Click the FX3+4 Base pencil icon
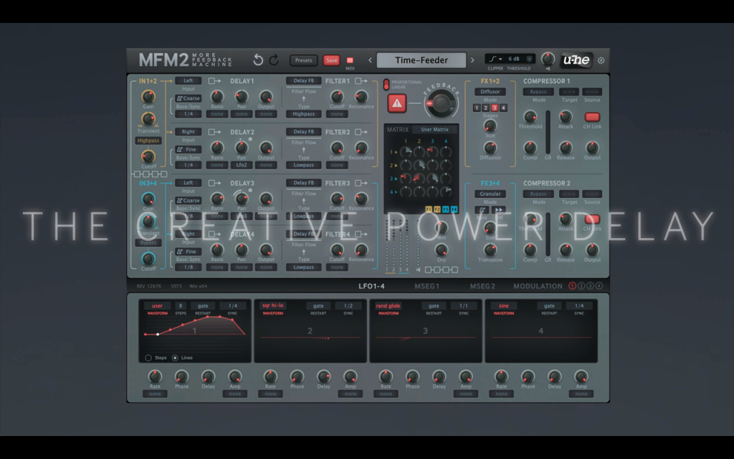The height and width of the screenshot is (459, 734). 482,210
